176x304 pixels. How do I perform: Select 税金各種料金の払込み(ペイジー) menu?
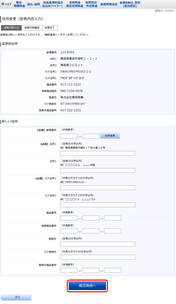tap(53, 4)
